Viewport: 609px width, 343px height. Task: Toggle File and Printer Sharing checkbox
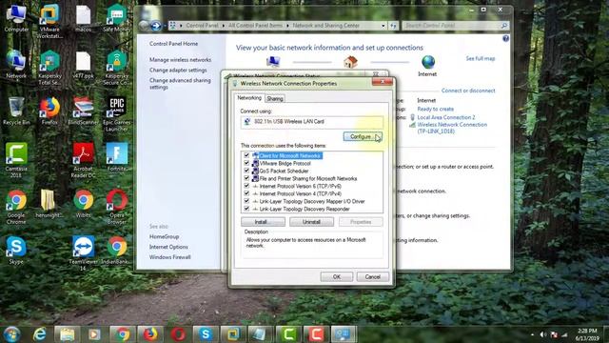[246, 178]
